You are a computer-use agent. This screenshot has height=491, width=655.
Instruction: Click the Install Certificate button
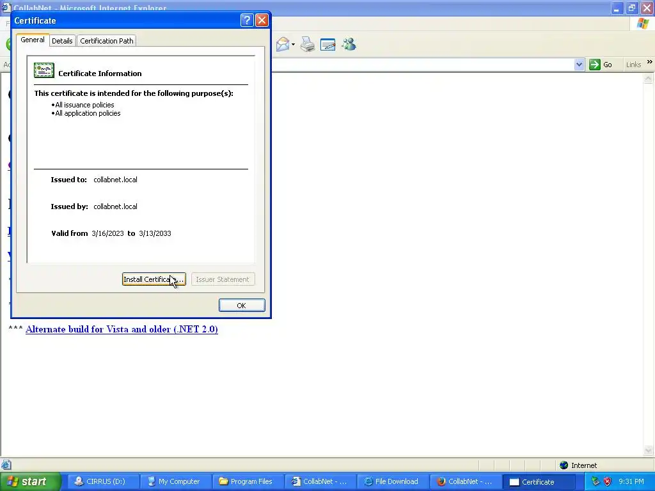154,279
